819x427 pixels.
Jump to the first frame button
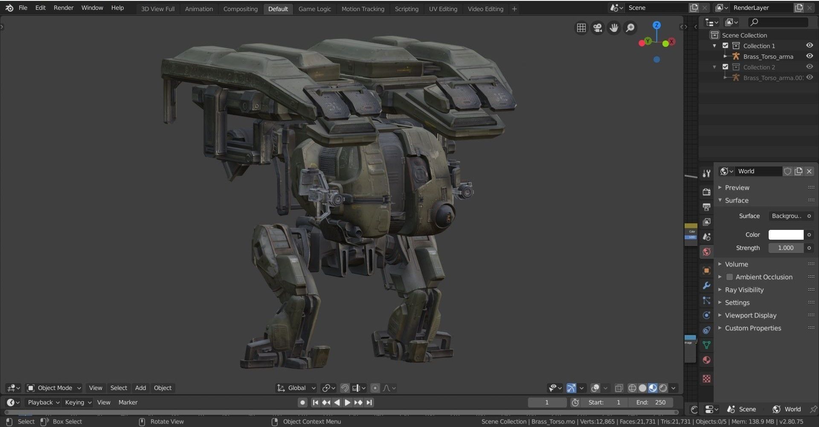[x=315, y=402]
